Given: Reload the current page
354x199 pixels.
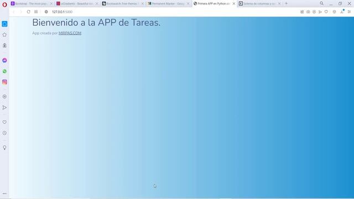Looking at the screenshot, I should pos(28,12).
